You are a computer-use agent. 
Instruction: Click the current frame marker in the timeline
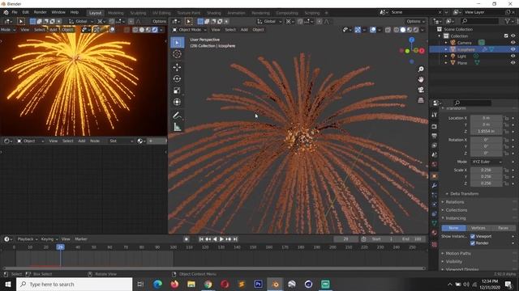point(60,247)
